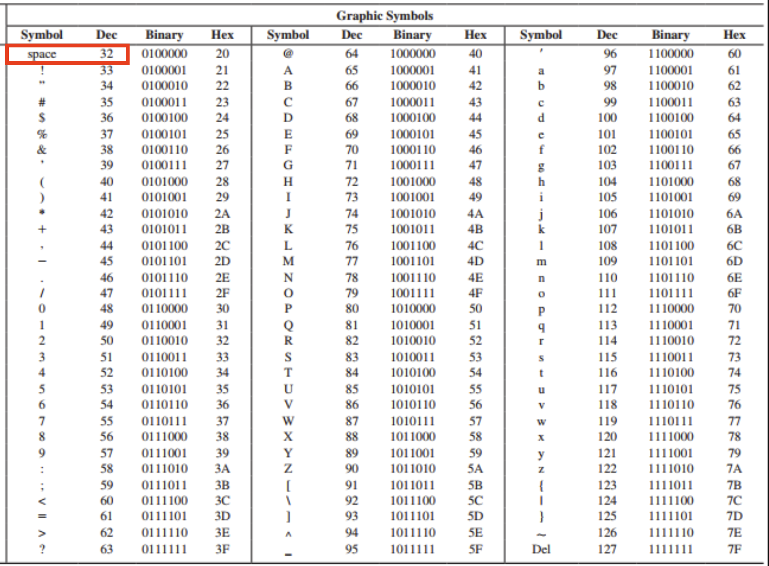Click hex value 4A
This screenshot has height=566, width=769.
pyautogui.click(x=475, y=214)
